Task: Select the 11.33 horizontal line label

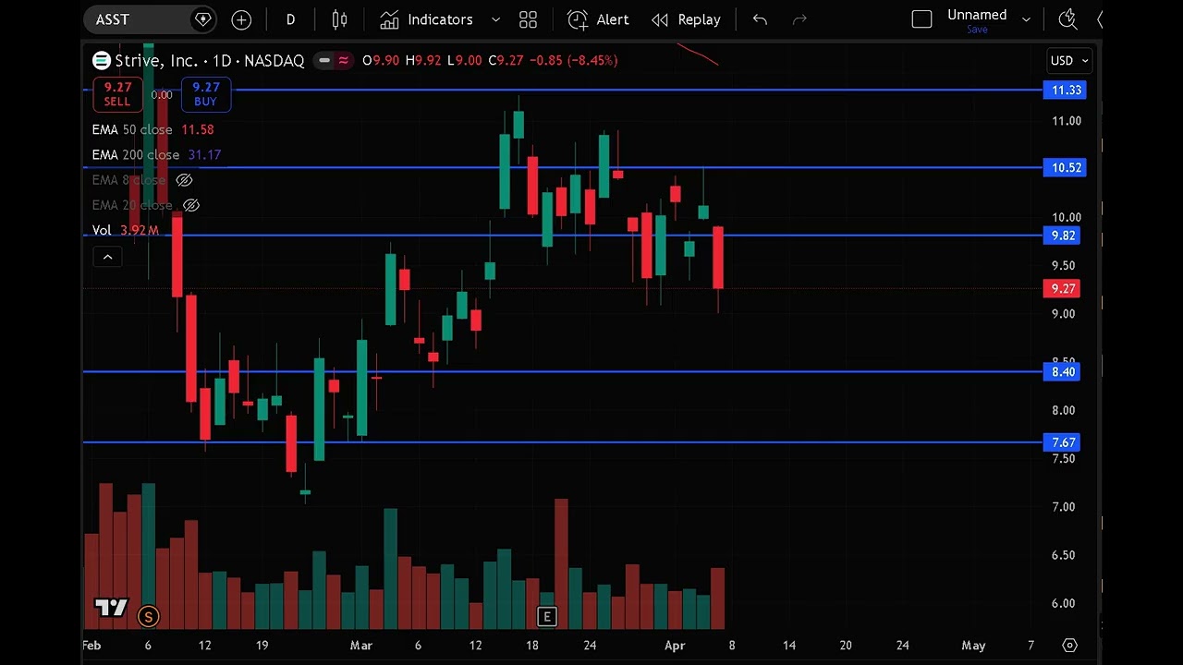Action: tap(1065, 91)
